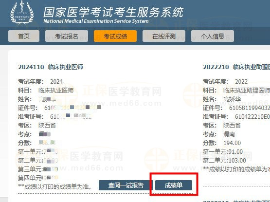Select the 考试年度 2024 text
270x202 pixels.
[x=40, y=81]
